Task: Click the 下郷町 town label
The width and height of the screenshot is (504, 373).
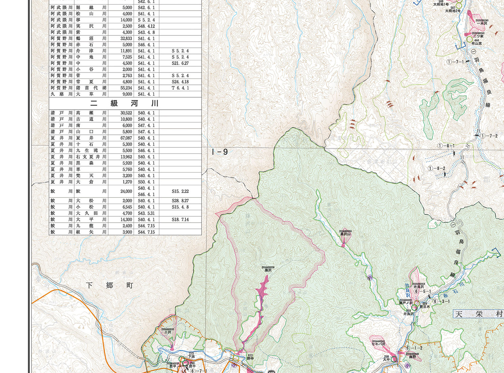Action: pos(109,285)
